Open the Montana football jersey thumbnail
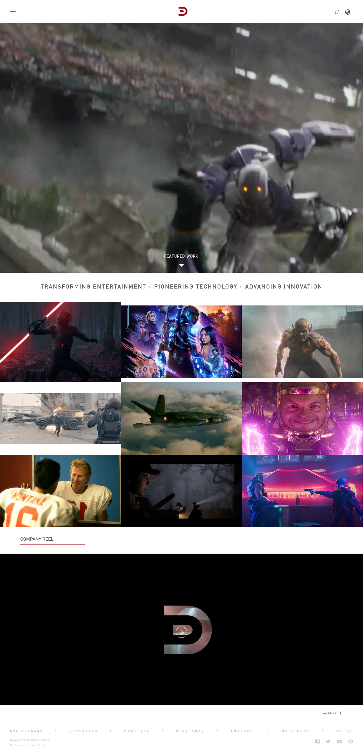The width and height of the screenshot is (363, 748). point(60,491)
